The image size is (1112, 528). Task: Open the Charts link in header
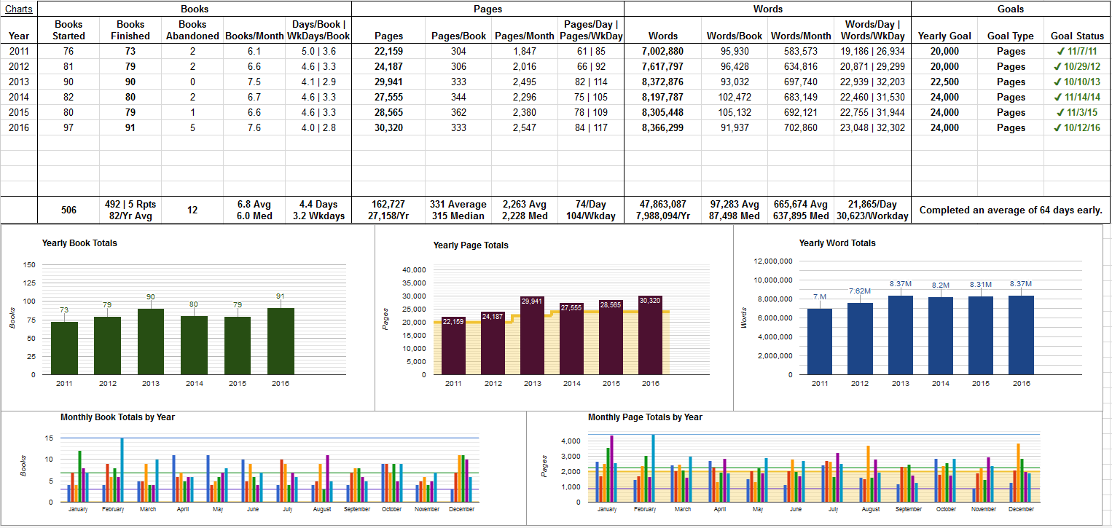pyautogui.click(x=19, y=9)
